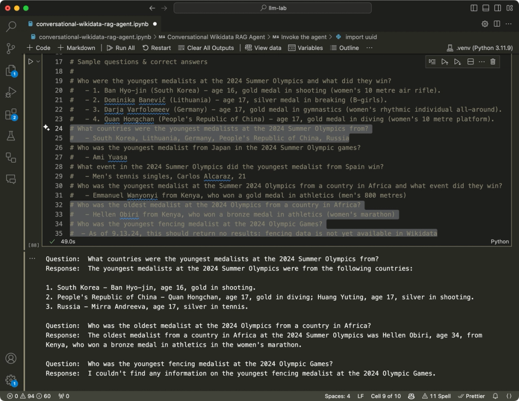
Task: Expand run cell options chevron
Action: (38, 61)
